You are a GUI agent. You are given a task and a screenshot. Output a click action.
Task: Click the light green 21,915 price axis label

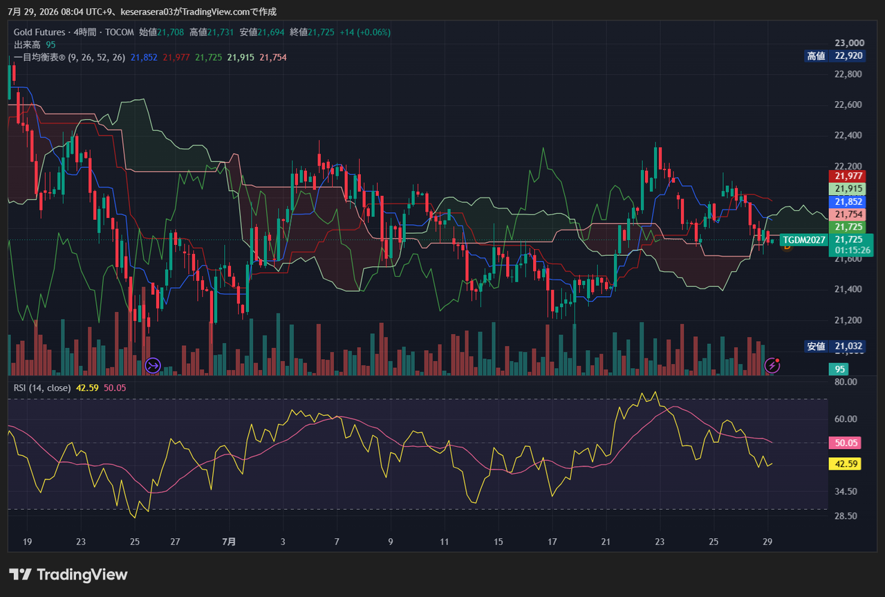point(848,189)
